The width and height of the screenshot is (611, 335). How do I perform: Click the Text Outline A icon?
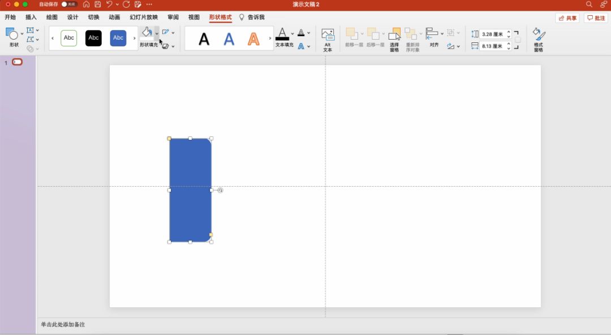point(301,32)
